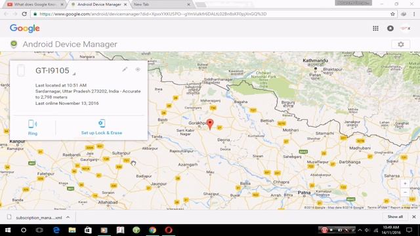The image size is (420, 236).
Task: Close the New Tab tab
Action: pyautogui.click(x=188, y=5)
